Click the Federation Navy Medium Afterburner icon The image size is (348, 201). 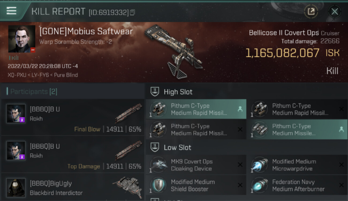260,185
